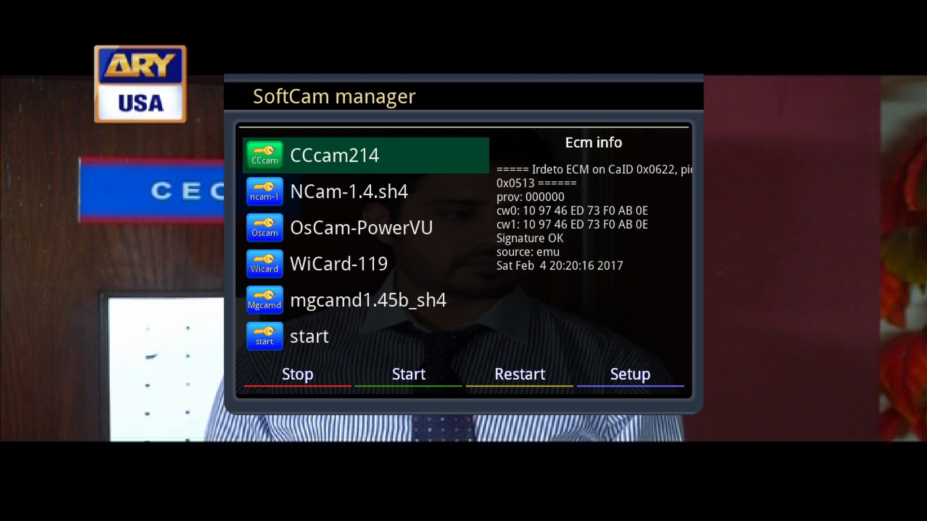The image size is (927, 521).
Task: Click the ARY USA channel logo
Action: [x=140, y=84]
